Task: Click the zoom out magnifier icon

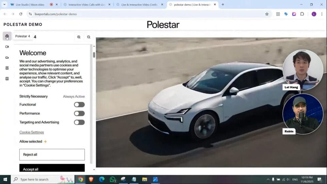Action: coord(89,37)
